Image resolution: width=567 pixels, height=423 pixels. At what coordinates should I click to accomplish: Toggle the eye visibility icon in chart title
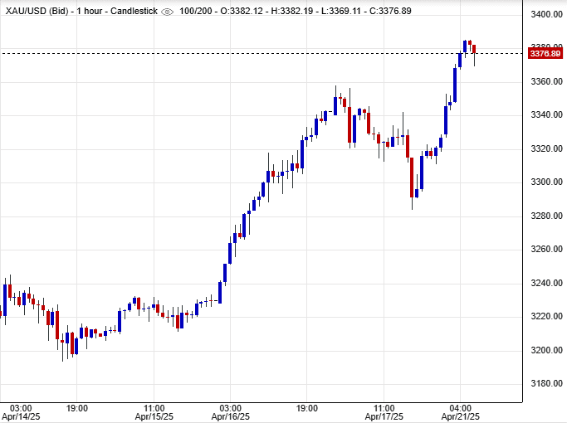pos(167,12)
